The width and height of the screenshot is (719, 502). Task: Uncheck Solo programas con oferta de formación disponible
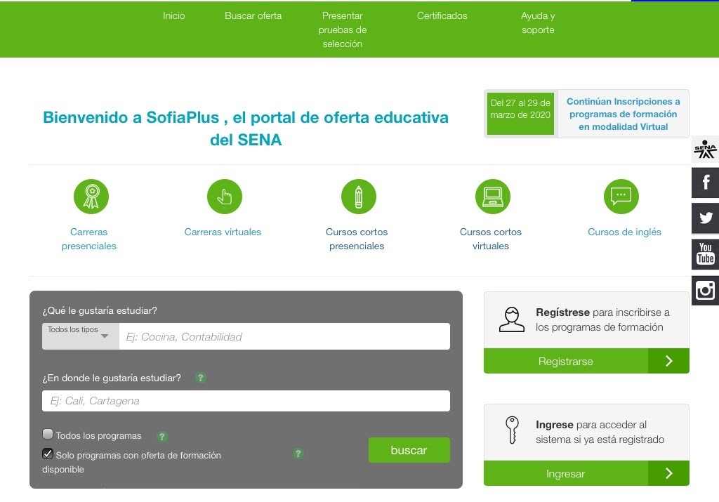pos(47,454)
